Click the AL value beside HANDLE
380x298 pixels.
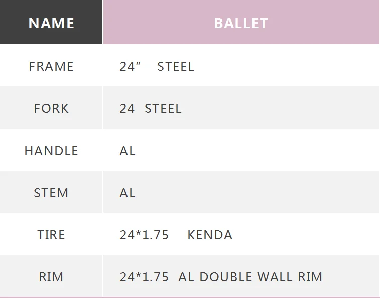128,151
